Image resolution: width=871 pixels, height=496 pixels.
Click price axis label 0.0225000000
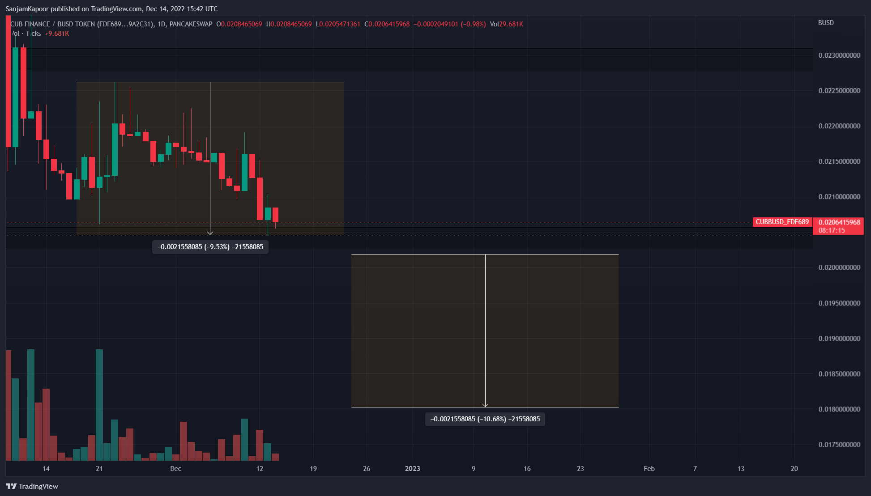tap(839, 91)
